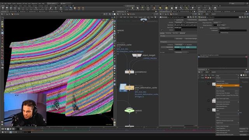This screenshot has width=249, height=140.
Task: Add a Camera from the lights shelf
Action: 128,8
